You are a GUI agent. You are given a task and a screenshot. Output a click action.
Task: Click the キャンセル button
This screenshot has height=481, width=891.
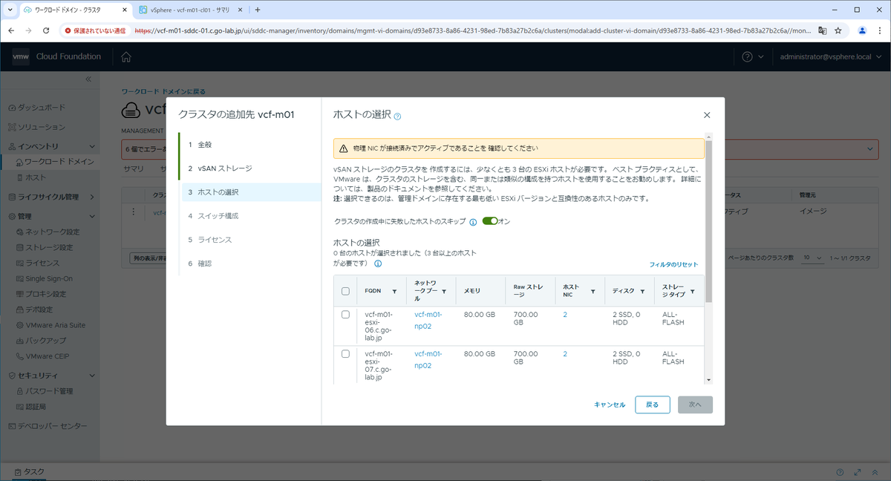(x=610, y=405)
